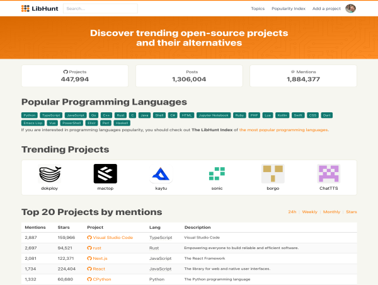
Task: Select the C# language tag
Action: (x=173, y=115)
